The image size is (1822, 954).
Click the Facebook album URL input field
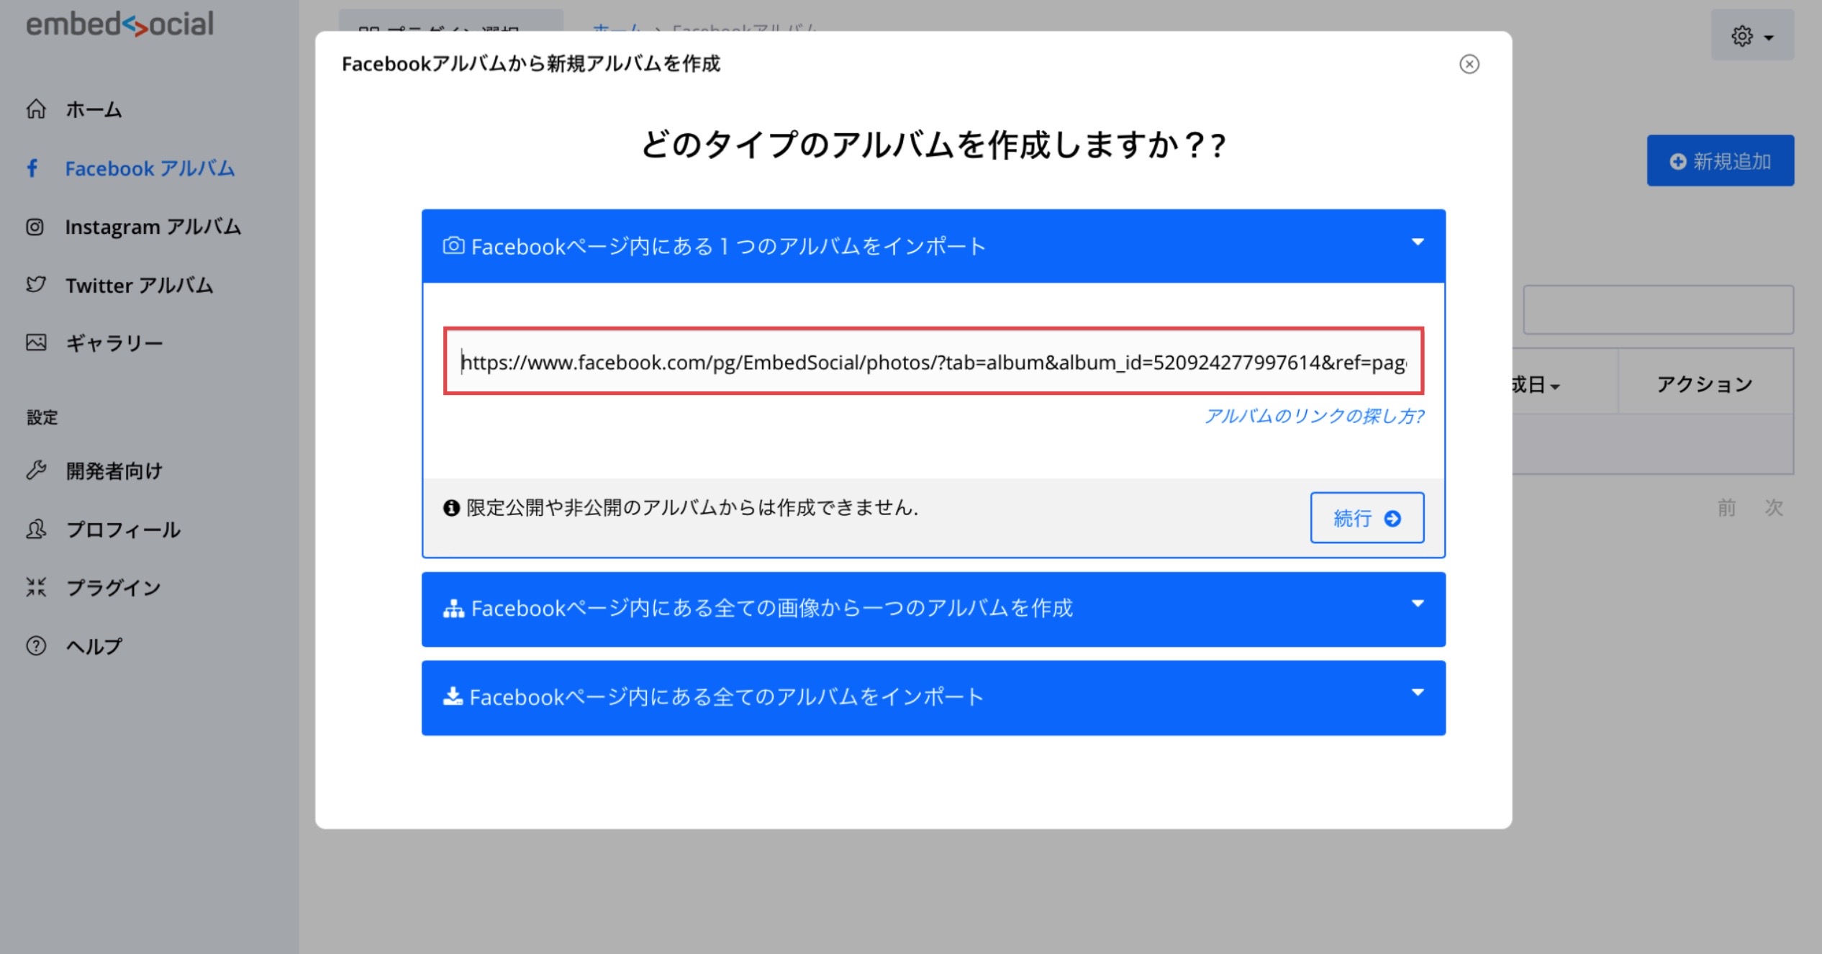click(x=933, y=361)
